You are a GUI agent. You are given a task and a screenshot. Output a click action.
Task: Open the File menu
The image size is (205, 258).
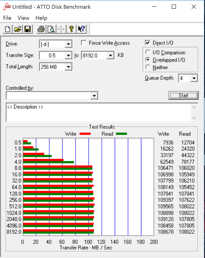point(7,18)
